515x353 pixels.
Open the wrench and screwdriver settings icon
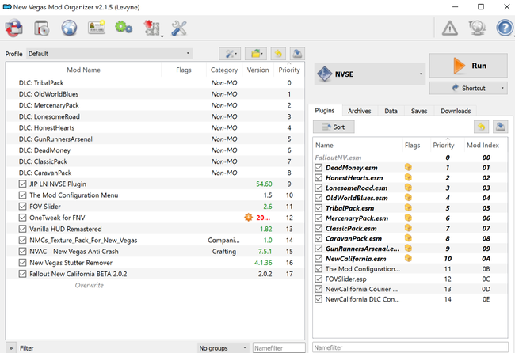click(x=179, y=28)
